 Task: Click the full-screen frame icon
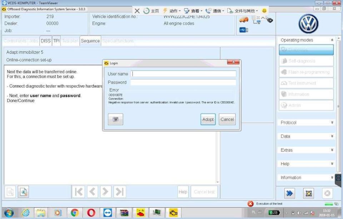pyautogui.click(x=308, y=193)
